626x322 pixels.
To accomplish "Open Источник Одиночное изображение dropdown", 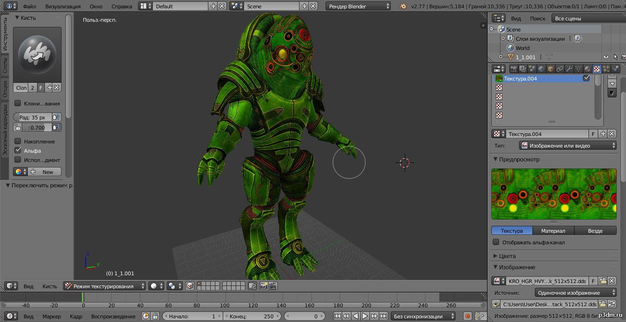I will (576, 293).
